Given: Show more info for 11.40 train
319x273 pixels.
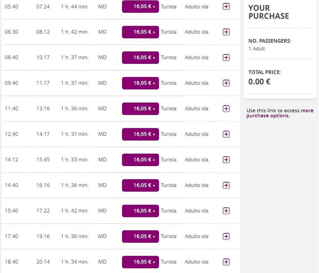Looking at the screenshot, I should click(x=226, y=108).
